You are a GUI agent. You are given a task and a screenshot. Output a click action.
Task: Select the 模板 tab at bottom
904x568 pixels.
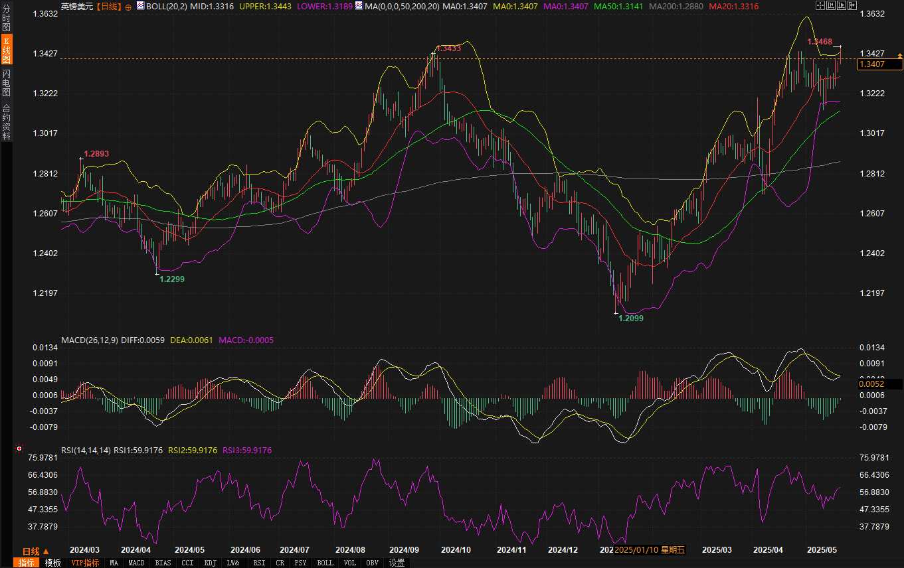pyautogui.click(x=53, y=563)
